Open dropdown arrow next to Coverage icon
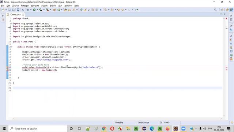Viewport: 234px width, 132px height. 44,10
